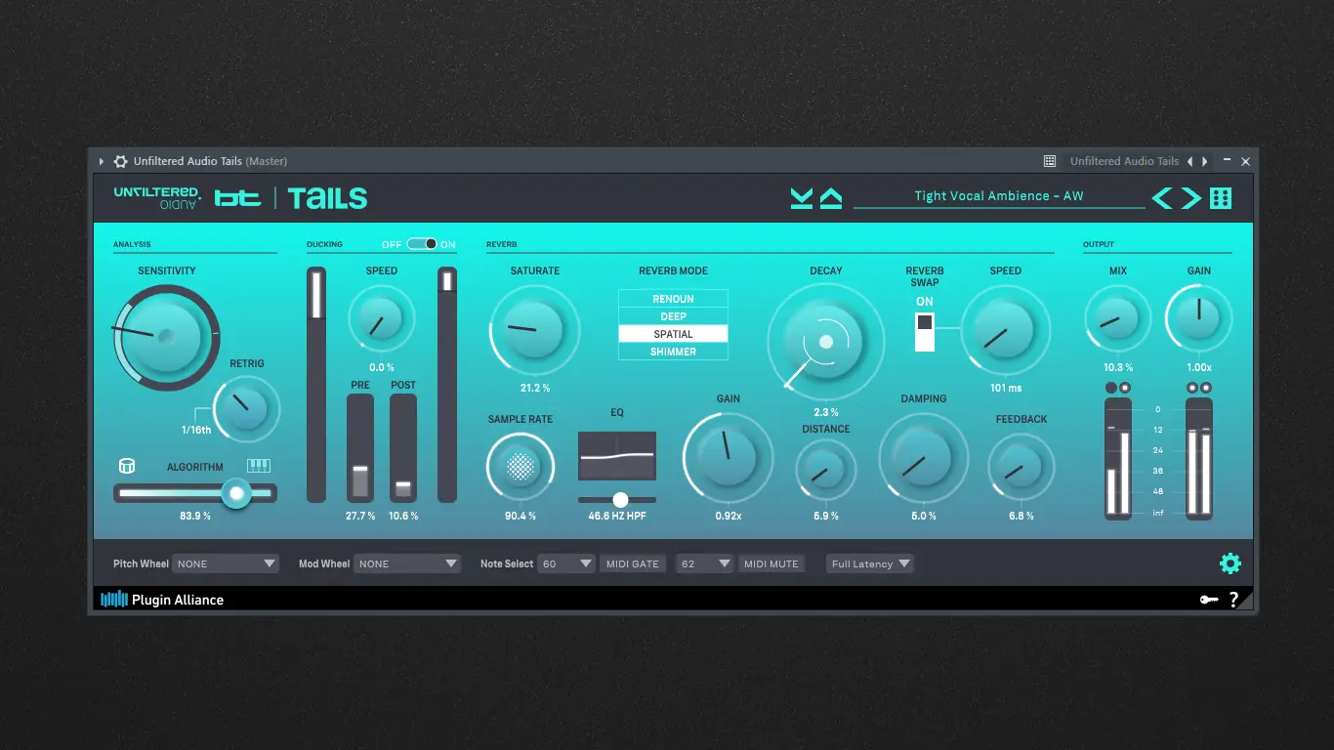Click the Ducking Speed knob
Image resolution: width=1334 pixels, height=750 pixels.
tap(382, 318)
